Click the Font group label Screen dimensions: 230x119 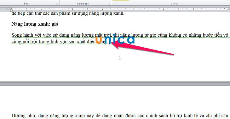pos(27,4)
